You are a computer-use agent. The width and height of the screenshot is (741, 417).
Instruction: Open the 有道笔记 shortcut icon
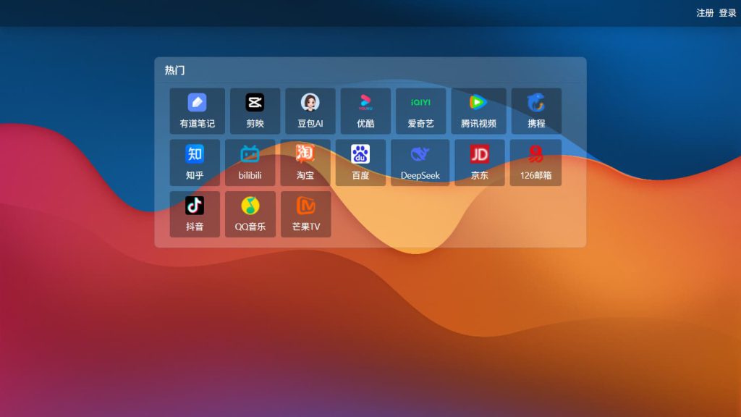point(197,104)
